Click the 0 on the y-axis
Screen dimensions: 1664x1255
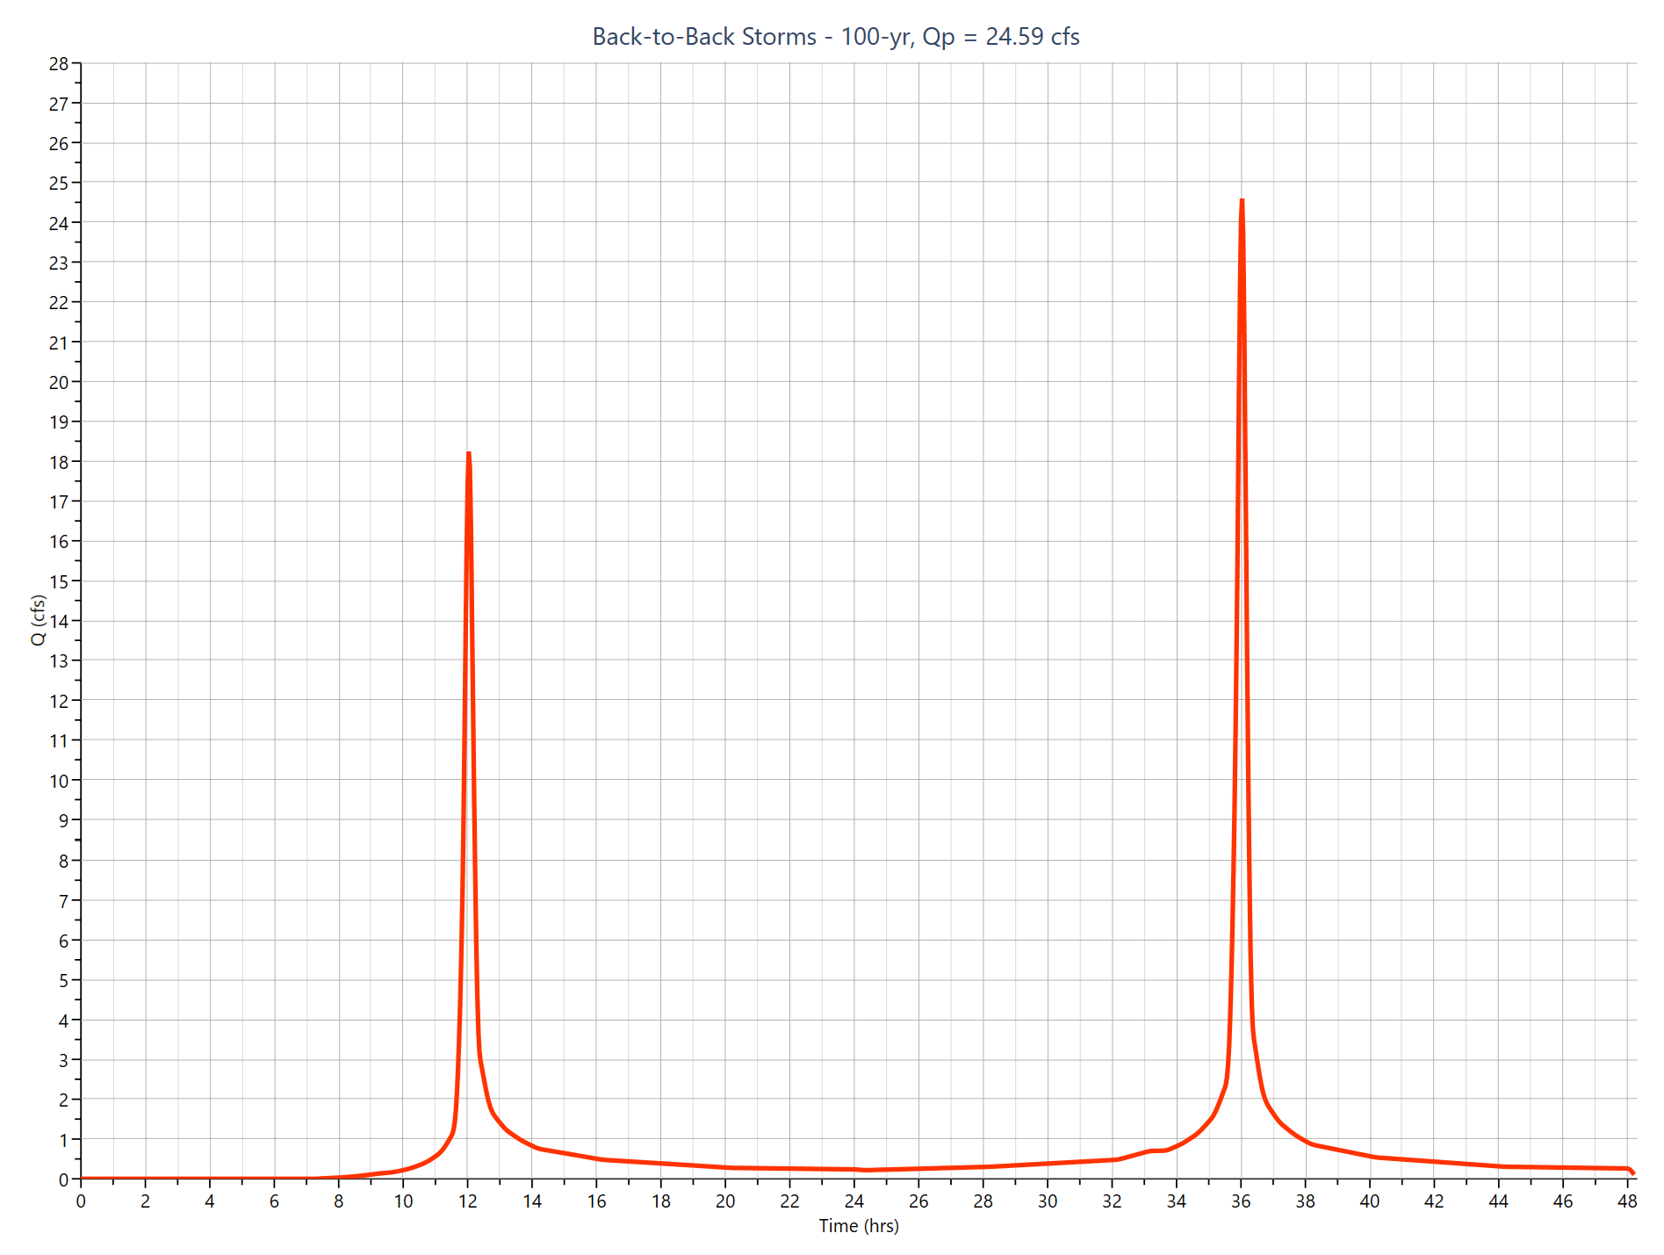(63, 1179)
